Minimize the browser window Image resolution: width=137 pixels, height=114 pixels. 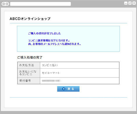(126, 3)
